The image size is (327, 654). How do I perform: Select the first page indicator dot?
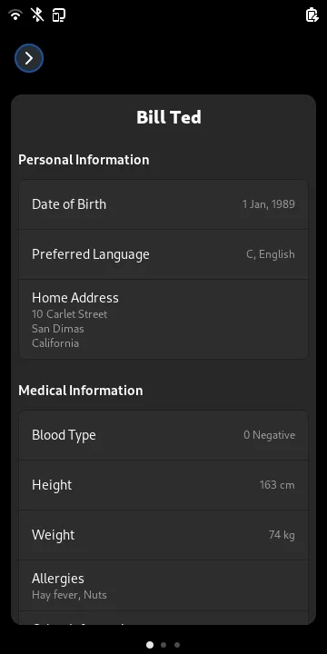point(150,644)
